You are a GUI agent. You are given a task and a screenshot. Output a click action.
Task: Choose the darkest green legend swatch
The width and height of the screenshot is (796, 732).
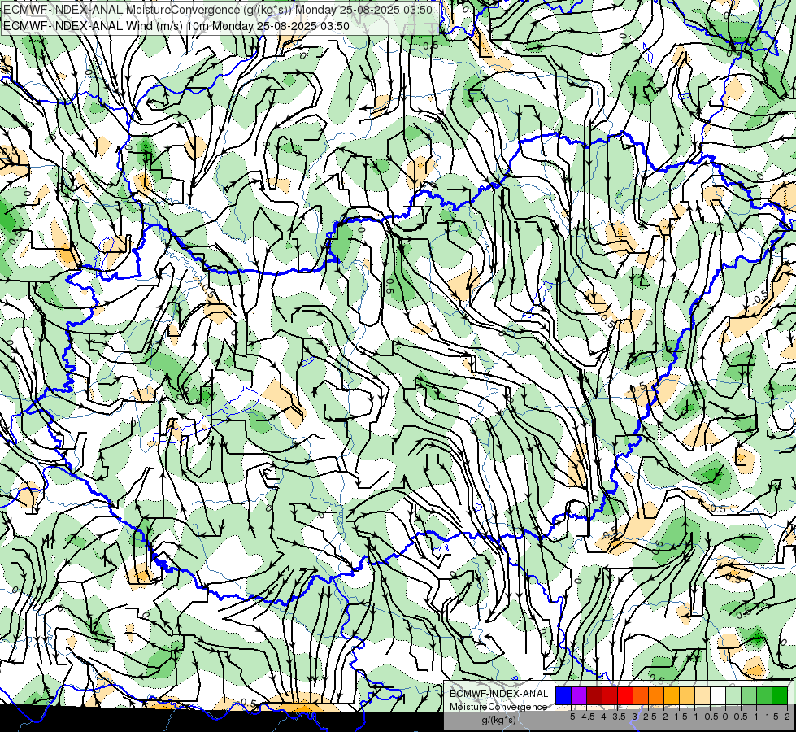point(780,695)
